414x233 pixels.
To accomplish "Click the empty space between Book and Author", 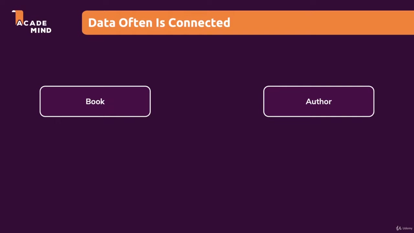I will (207, 101).
